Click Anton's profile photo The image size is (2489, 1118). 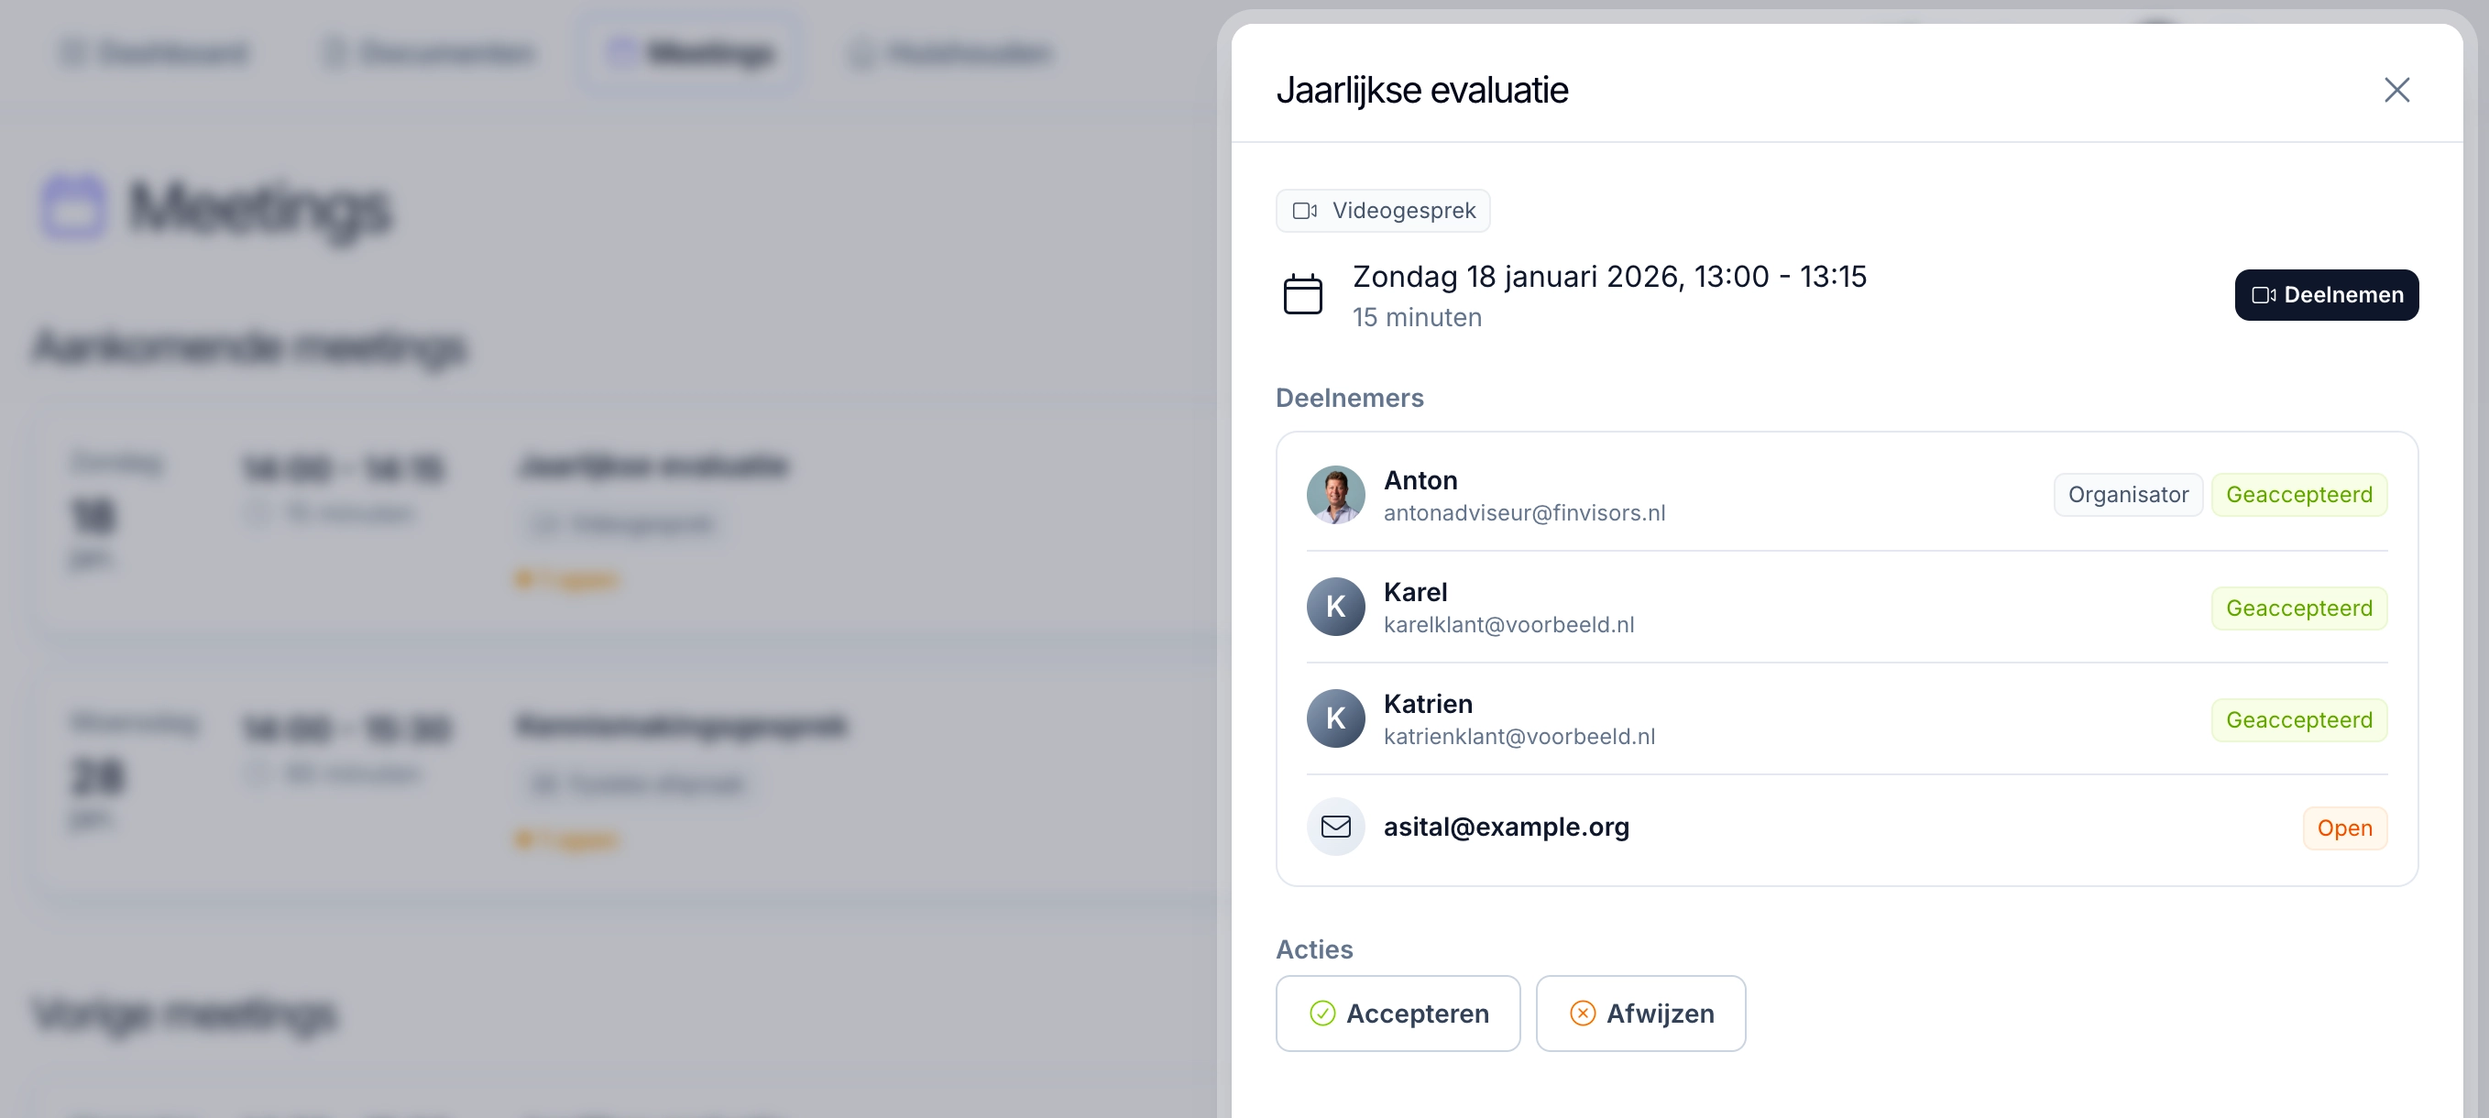pos(1335,495)
